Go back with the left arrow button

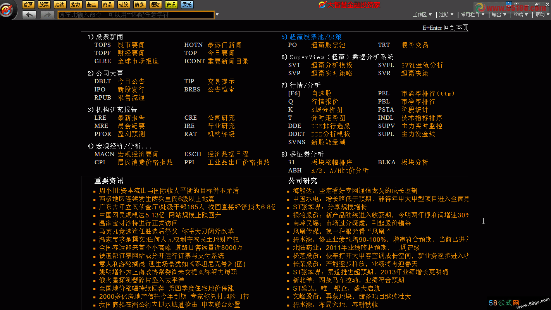pos(29,15)
